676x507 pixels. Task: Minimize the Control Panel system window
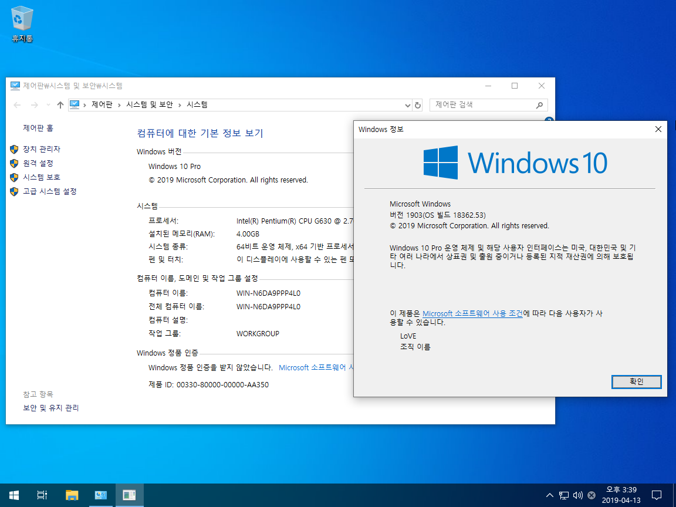[x=488, y=86]
